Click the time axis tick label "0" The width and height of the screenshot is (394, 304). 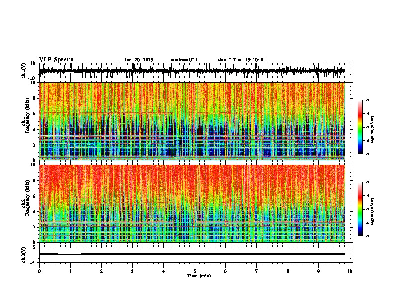39,271
